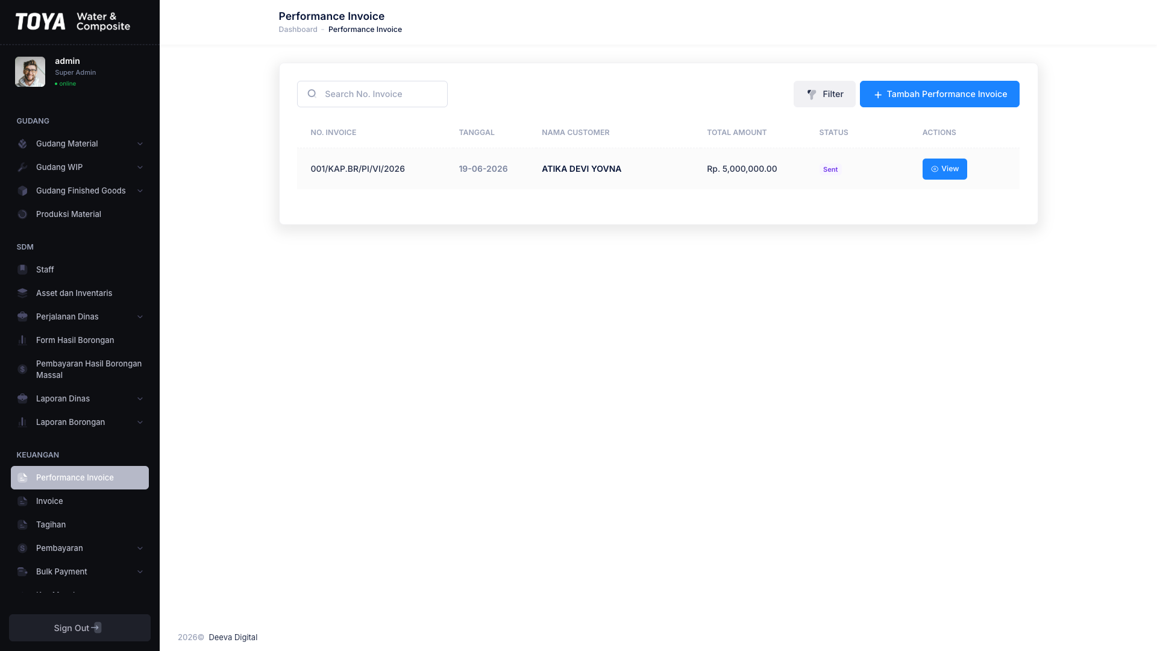Click the Staff icon in sidebar
The height and width of the screenshot is (651, 1157).
(x=22, y=269)
